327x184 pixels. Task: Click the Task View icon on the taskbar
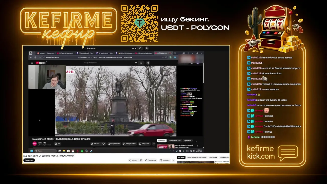coord(60,151)
